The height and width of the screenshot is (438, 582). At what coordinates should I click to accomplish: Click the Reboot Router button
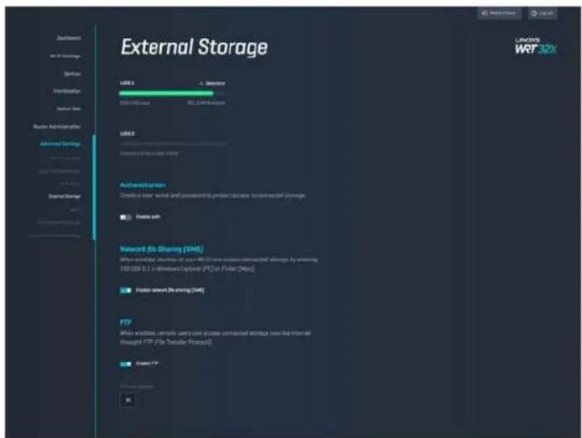pyautogui.click(x=499, y=14)
